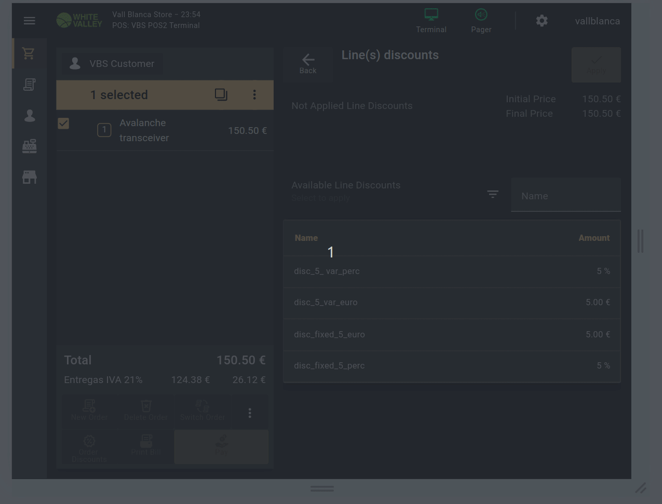The image size is (662, 504).
Task: Click the Initial Price label
Action: 531,99
